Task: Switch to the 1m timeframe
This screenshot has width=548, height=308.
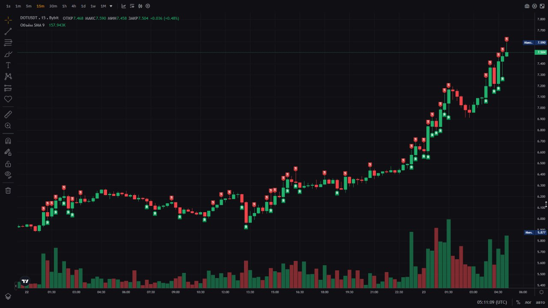Action: [x=18, y=6]
